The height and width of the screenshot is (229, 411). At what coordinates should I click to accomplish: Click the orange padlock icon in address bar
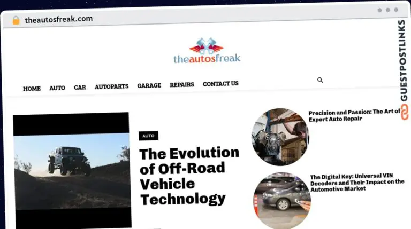click(x=16, y=20)
